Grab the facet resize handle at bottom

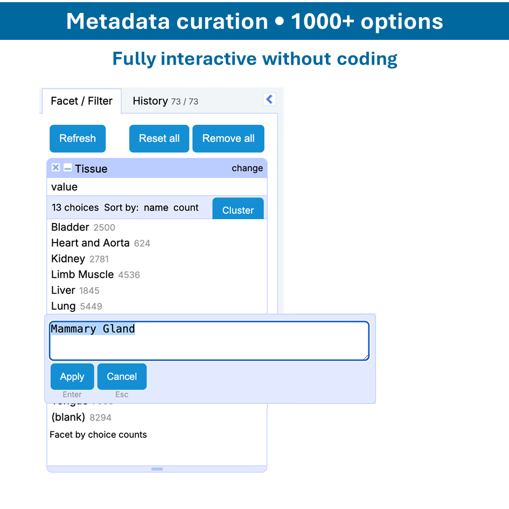click(x=157, y=469)
